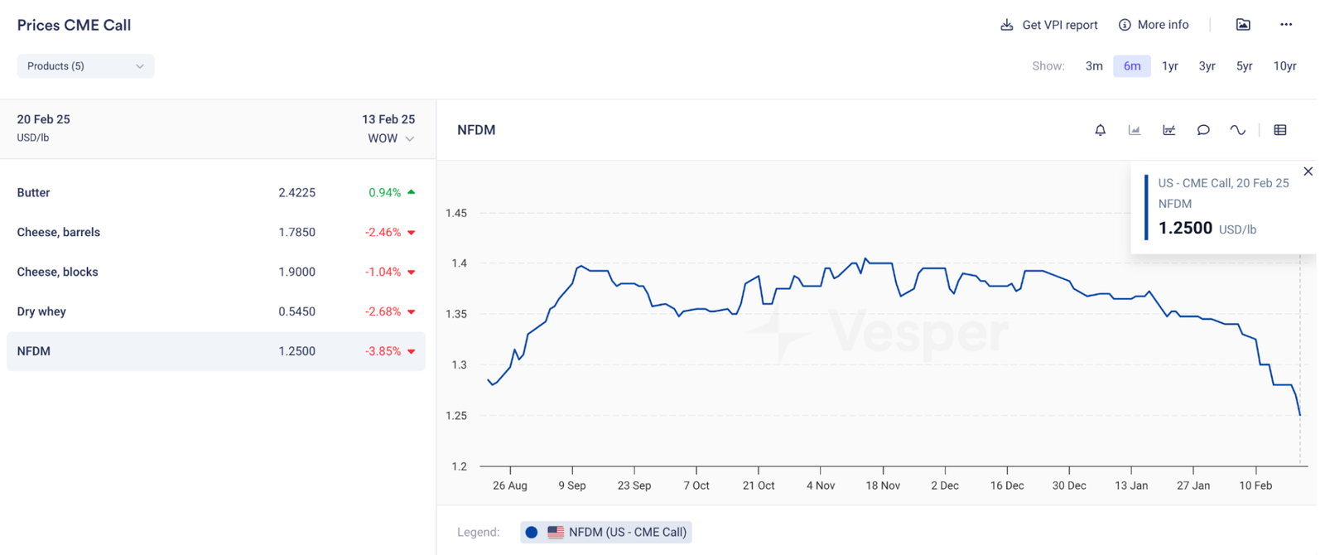The width and height of the screenshot is (1325, 555).
Task: Select the 3m time range
Action: click(x=1094, y=66)
